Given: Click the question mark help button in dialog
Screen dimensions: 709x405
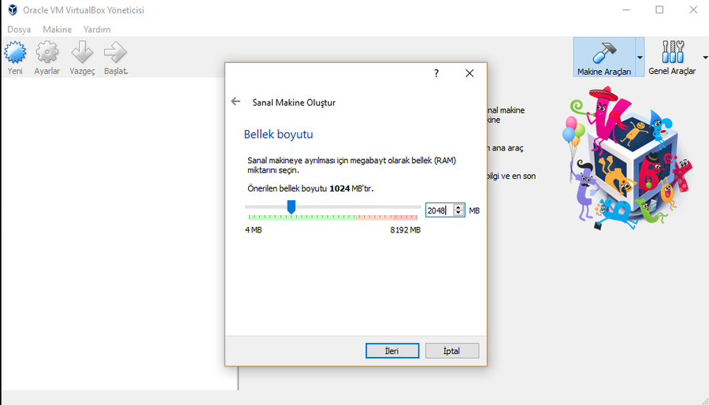Looking at the screenshot, I should click(436, 73).
